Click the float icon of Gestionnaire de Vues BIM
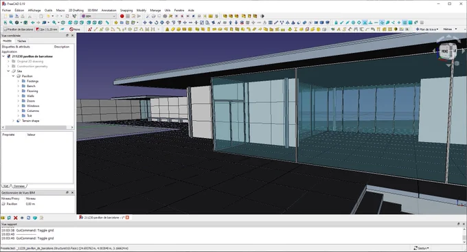 (x=67, y=193)
